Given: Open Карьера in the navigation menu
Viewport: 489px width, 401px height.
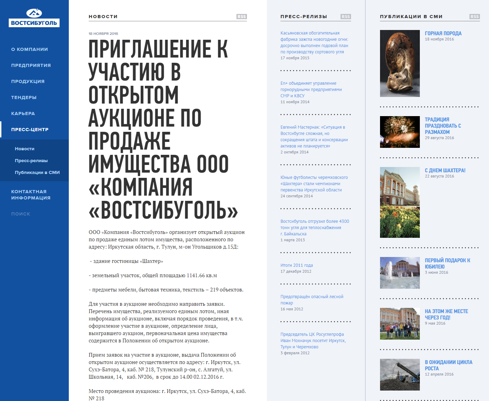Looking at the screenshot, I should click(x=23, y=114).
